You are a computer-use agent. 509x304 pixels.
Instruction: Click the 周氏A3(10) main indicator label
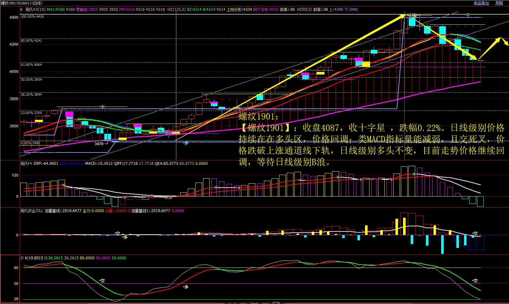35,10
